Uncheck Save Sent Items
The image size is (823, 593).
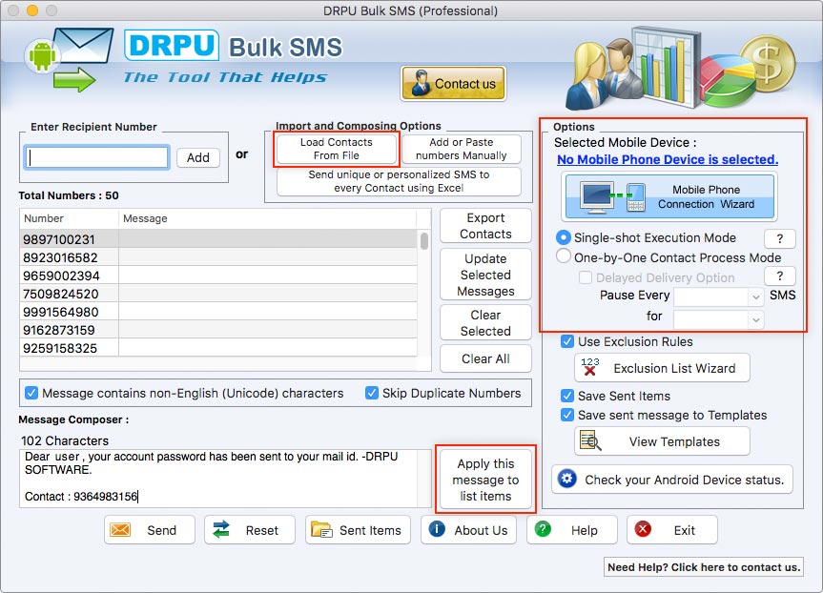tap(566, 396)
